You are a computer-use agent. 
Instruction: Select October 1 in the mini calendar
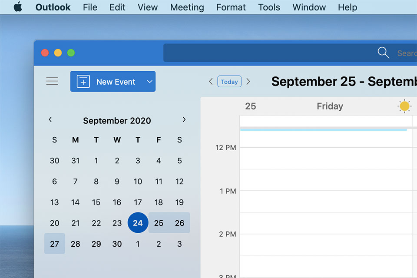coord(138,244)
